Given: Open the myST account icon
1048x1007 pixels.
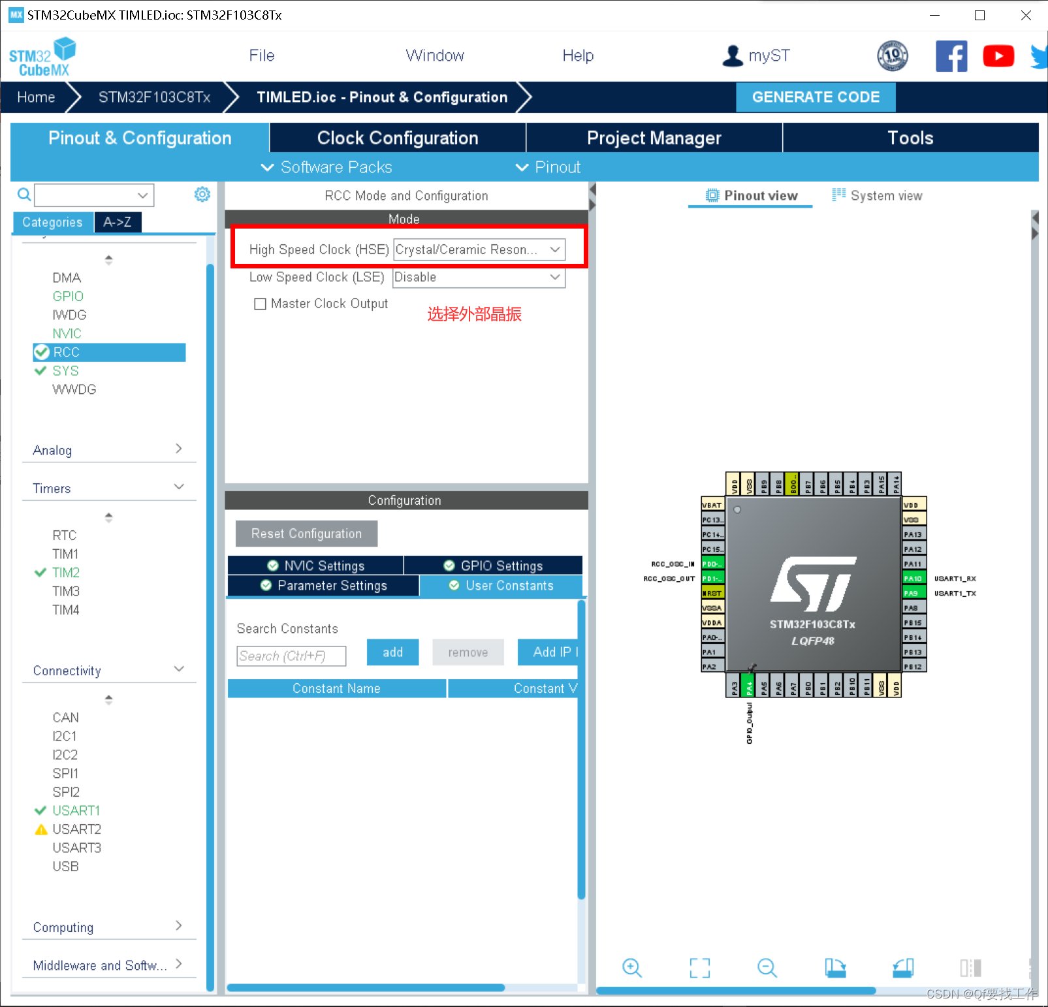Looking at the screenshot, I should [x=732, y=56].
